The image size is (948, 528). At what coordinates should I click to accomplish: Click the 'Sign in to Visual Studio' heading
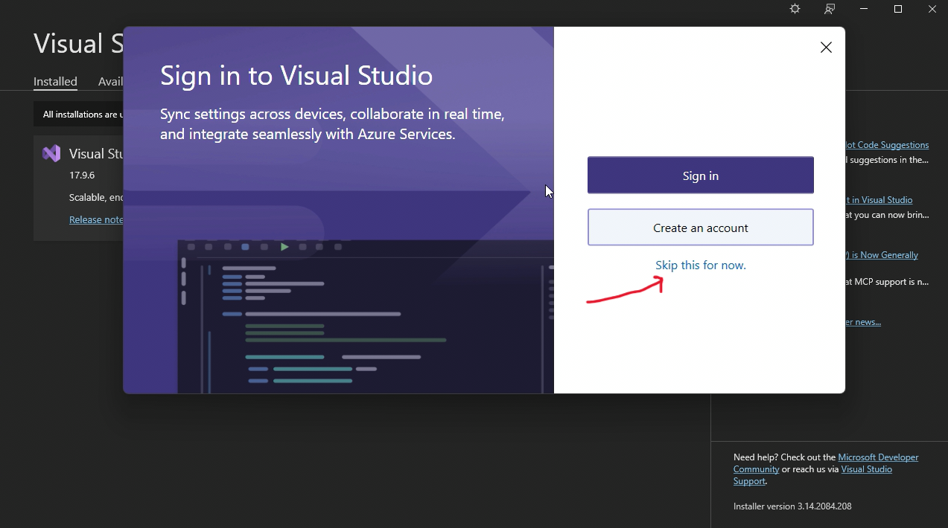(x=296, y=76)
